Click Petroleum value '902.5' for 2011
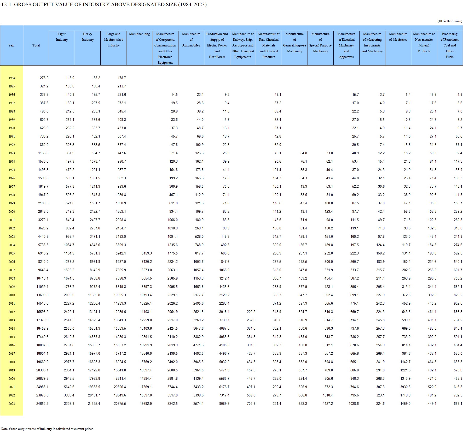This screenshot has height=433, width=463. point(458,303)
